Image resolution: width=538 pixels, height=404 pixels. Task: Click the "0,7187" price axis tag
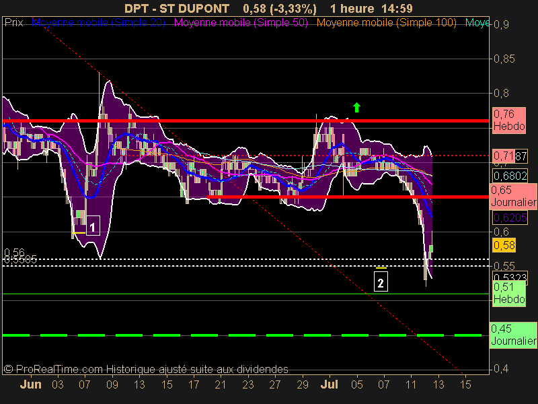click(x=510, y=156)
